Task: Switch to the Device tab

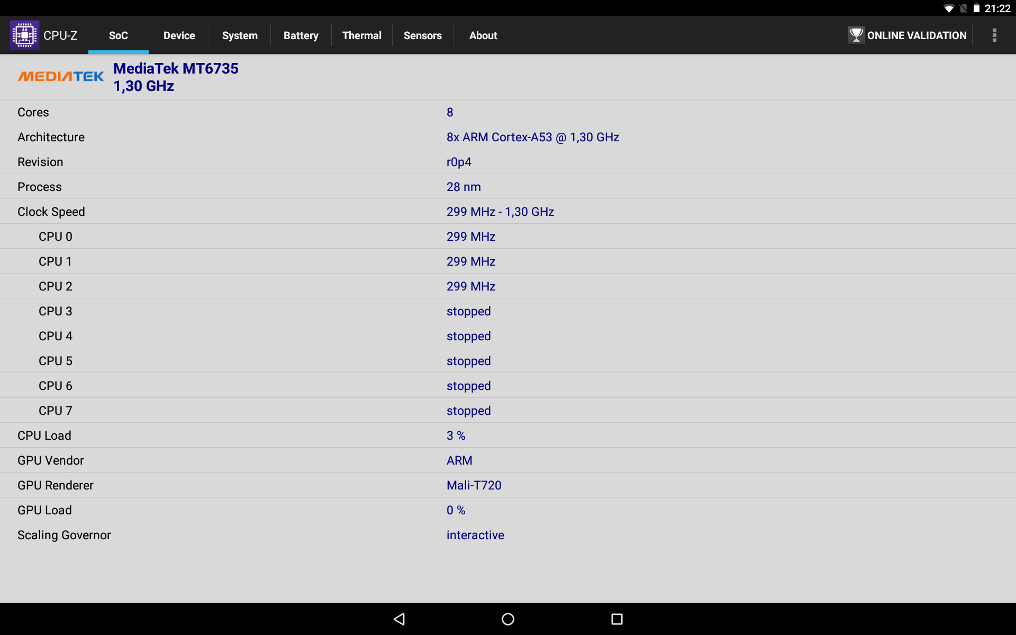Action: tap(179, 35)
